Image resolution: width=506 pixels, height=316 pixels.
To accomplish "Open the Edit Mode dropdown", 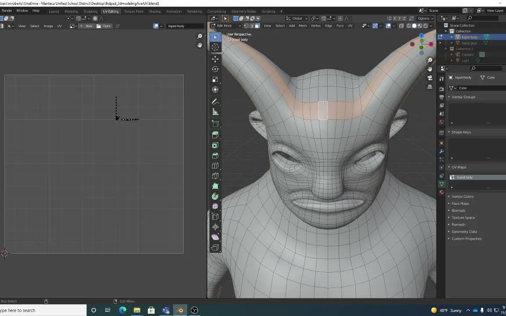I will point(225,25).
